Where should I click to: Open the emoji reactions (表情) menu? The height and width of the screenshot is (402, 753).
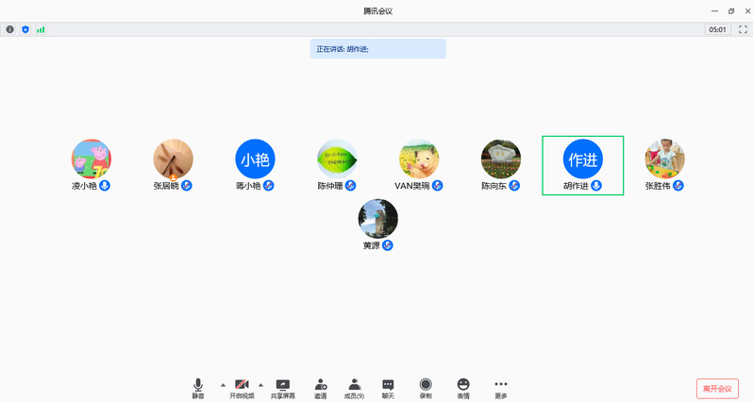pyautogui.click(x=463, y=388)
